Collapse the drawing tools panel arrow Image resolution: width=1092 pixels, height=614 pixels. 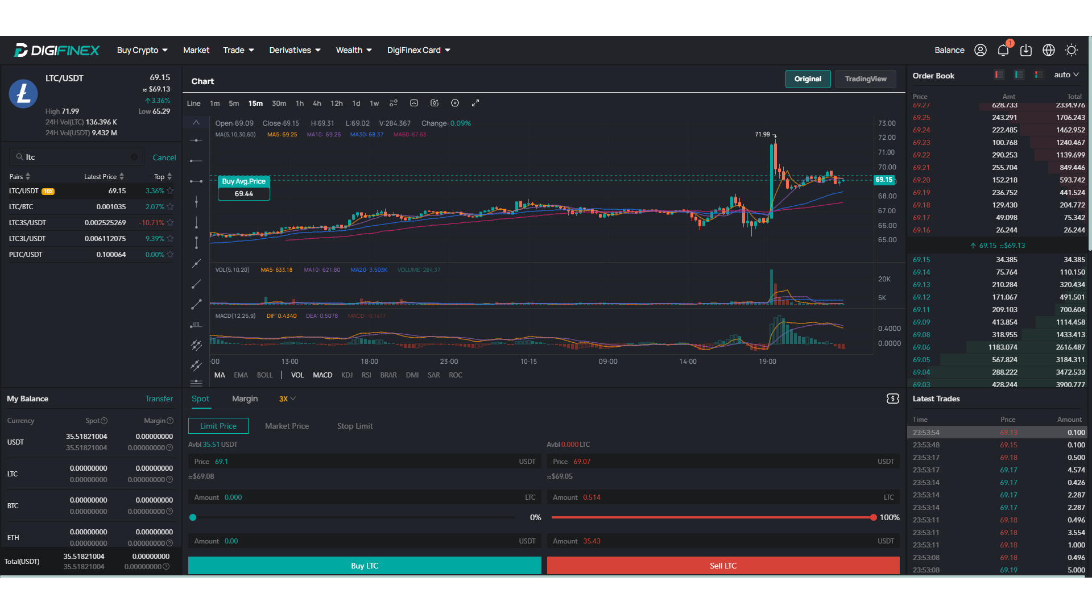[196, 123]
